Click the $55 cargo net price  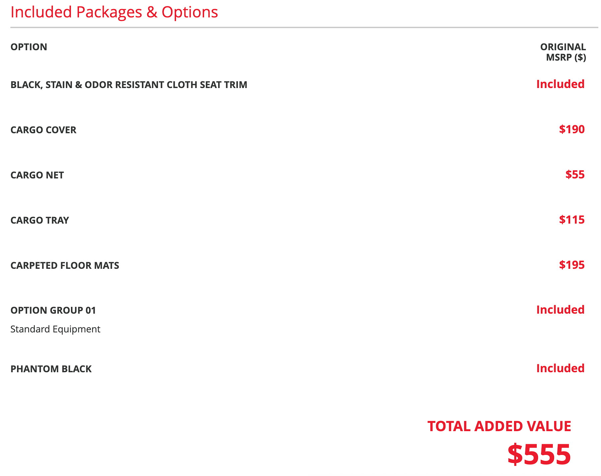(575, 174)
